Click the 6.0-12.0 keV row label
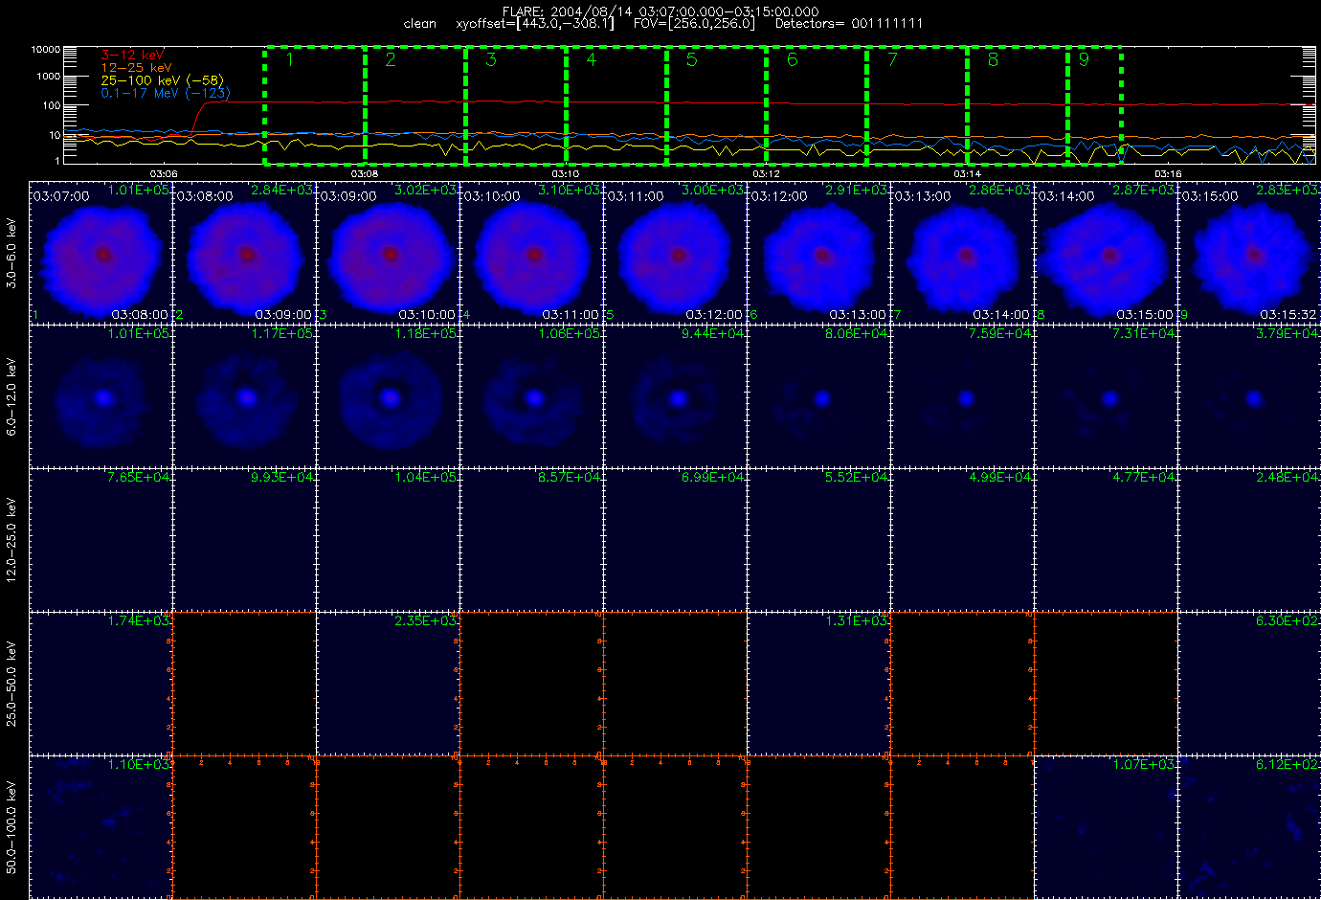 11,397
